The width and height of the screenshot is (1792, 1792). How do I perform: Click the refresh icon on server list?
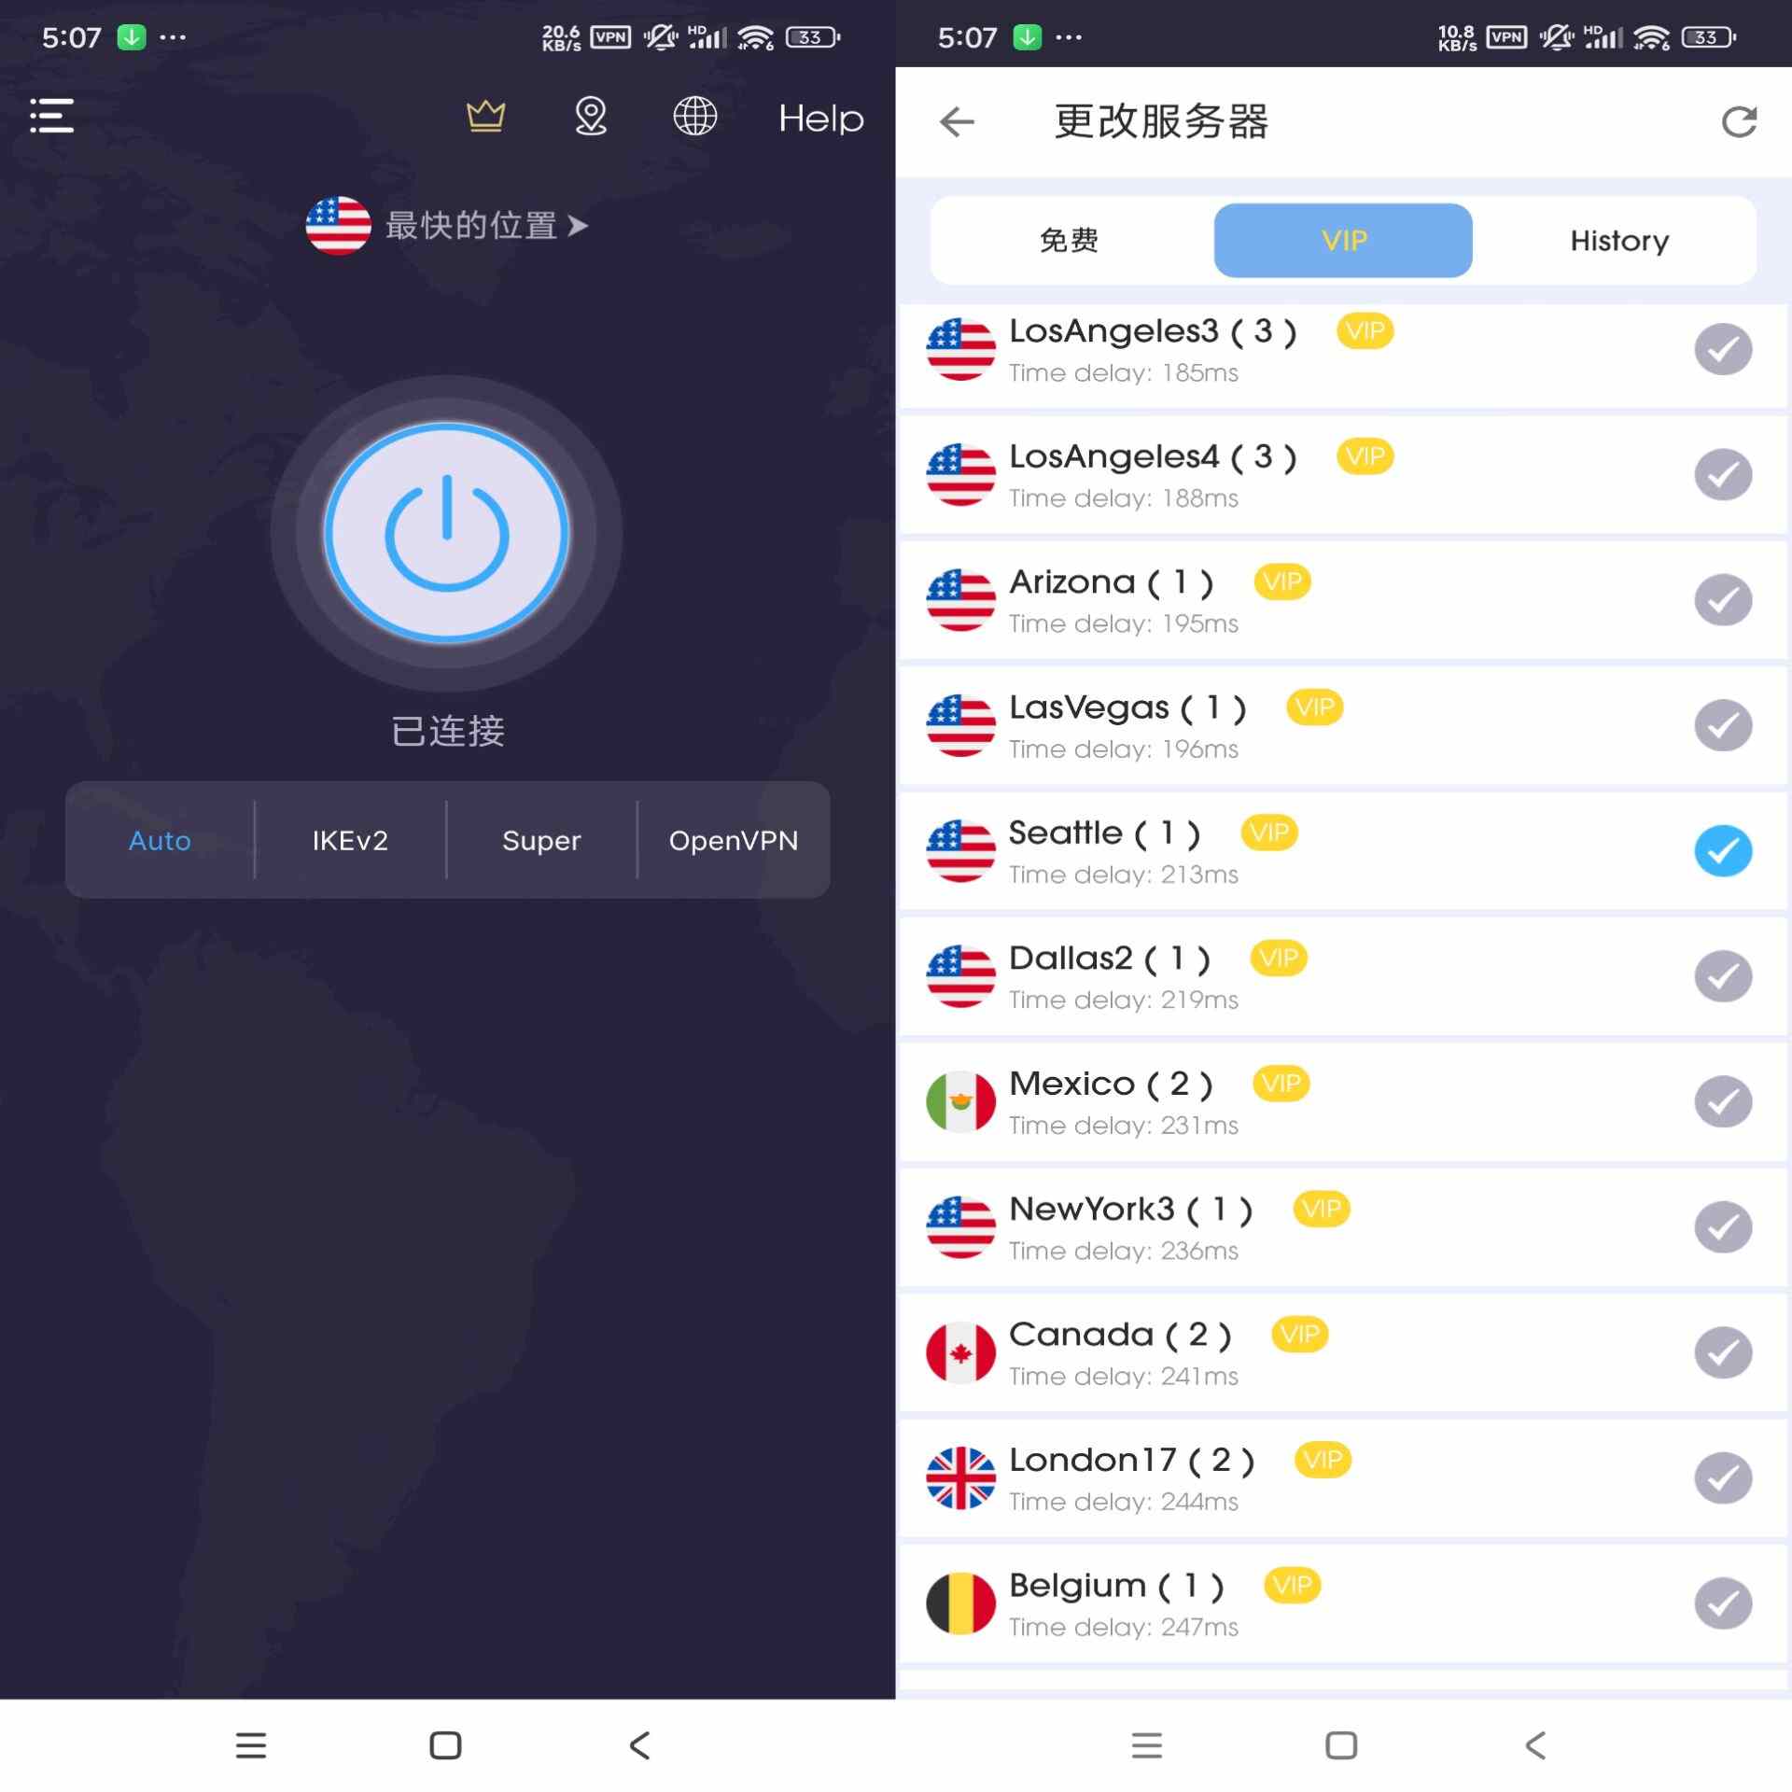(x=1738, y=119)
